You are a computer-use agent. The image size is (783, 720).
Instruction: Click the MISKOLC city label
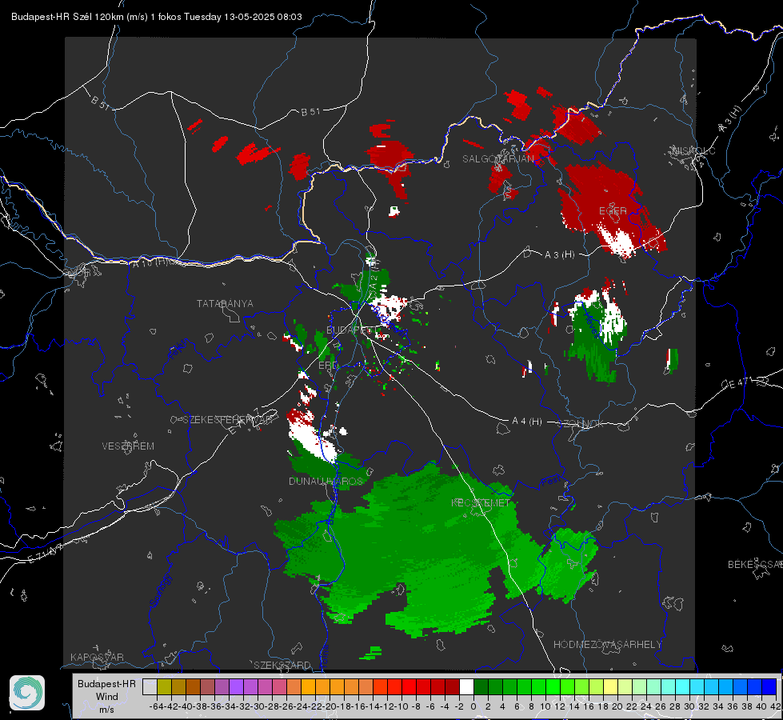tap(693, 150)
